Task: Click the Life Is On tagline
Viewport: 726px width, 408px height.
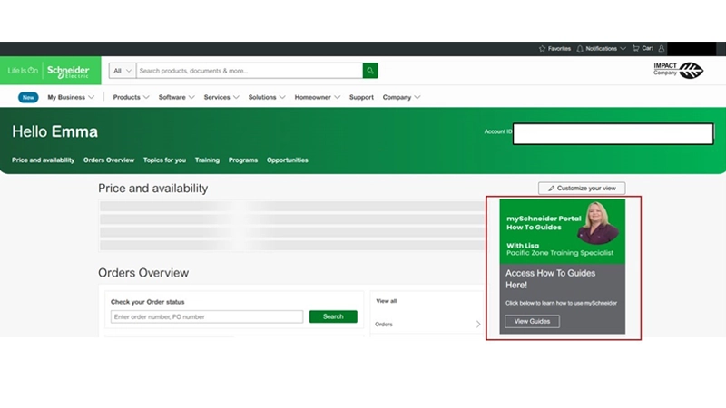Action: pyautogui.click(x=23, y=71)
